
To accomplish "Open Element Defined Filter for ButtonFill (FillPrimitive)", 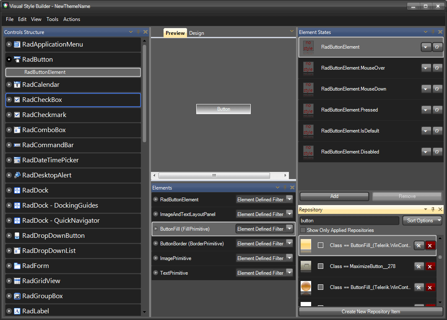I will 288,229.
